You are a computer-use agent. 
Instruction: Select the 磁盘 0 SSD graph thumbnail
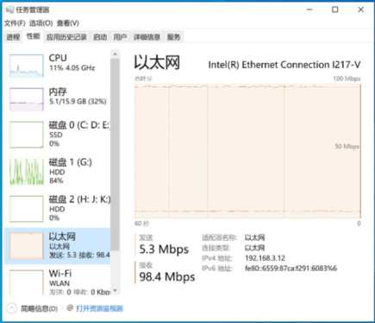pos(27,135)
